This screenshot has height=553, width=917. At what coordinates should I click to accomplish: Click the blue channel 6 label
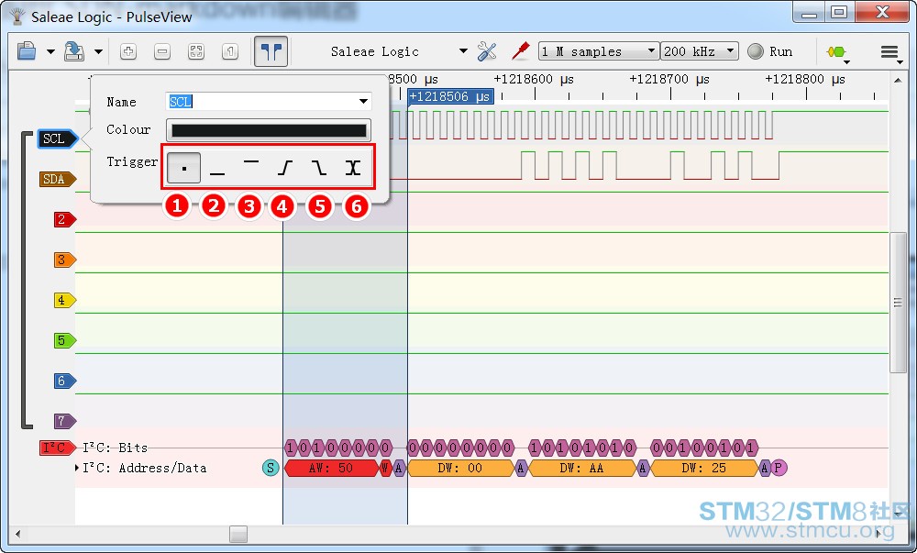click(64, 381)
